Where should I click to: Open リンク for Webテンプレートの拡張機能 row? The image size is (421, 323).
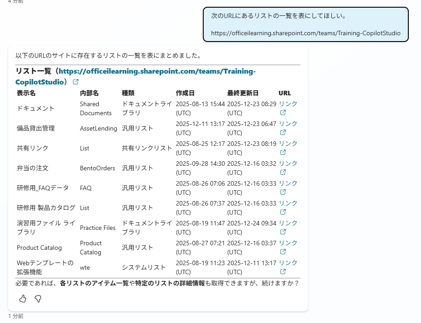click(x=288, y=262)
